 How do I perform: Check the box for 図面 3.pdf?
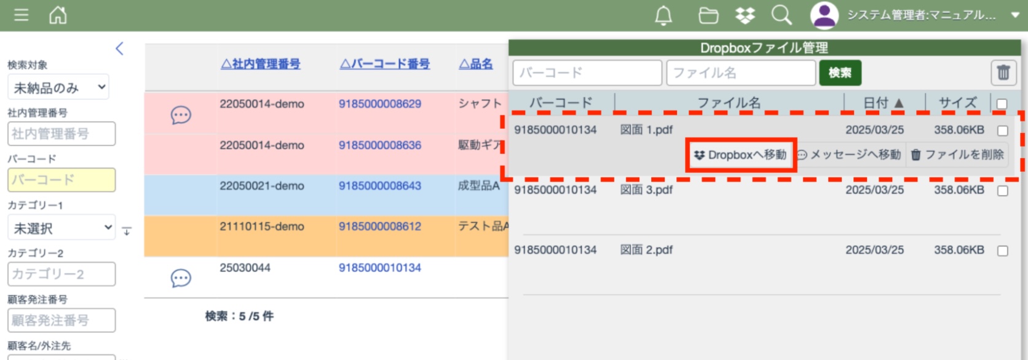[1003, 191]
